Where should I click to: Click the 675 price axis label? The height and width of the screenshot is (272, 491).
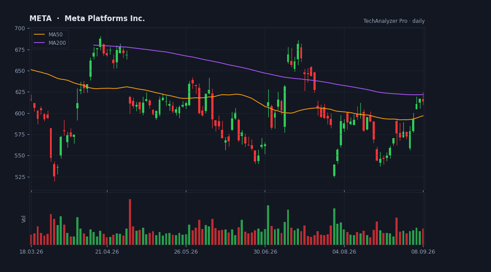20,50
